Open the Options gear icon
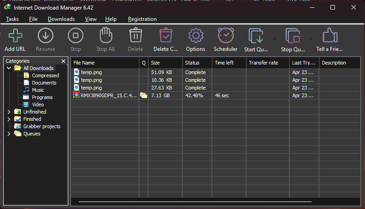The height and width of the screenshot is (209, 365). [195, 36]
